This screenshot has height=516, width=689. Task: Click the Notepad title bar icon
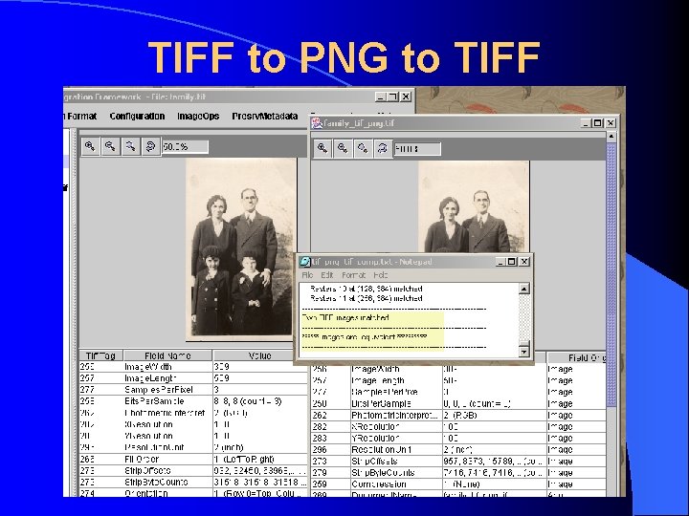tap(304, 262)
